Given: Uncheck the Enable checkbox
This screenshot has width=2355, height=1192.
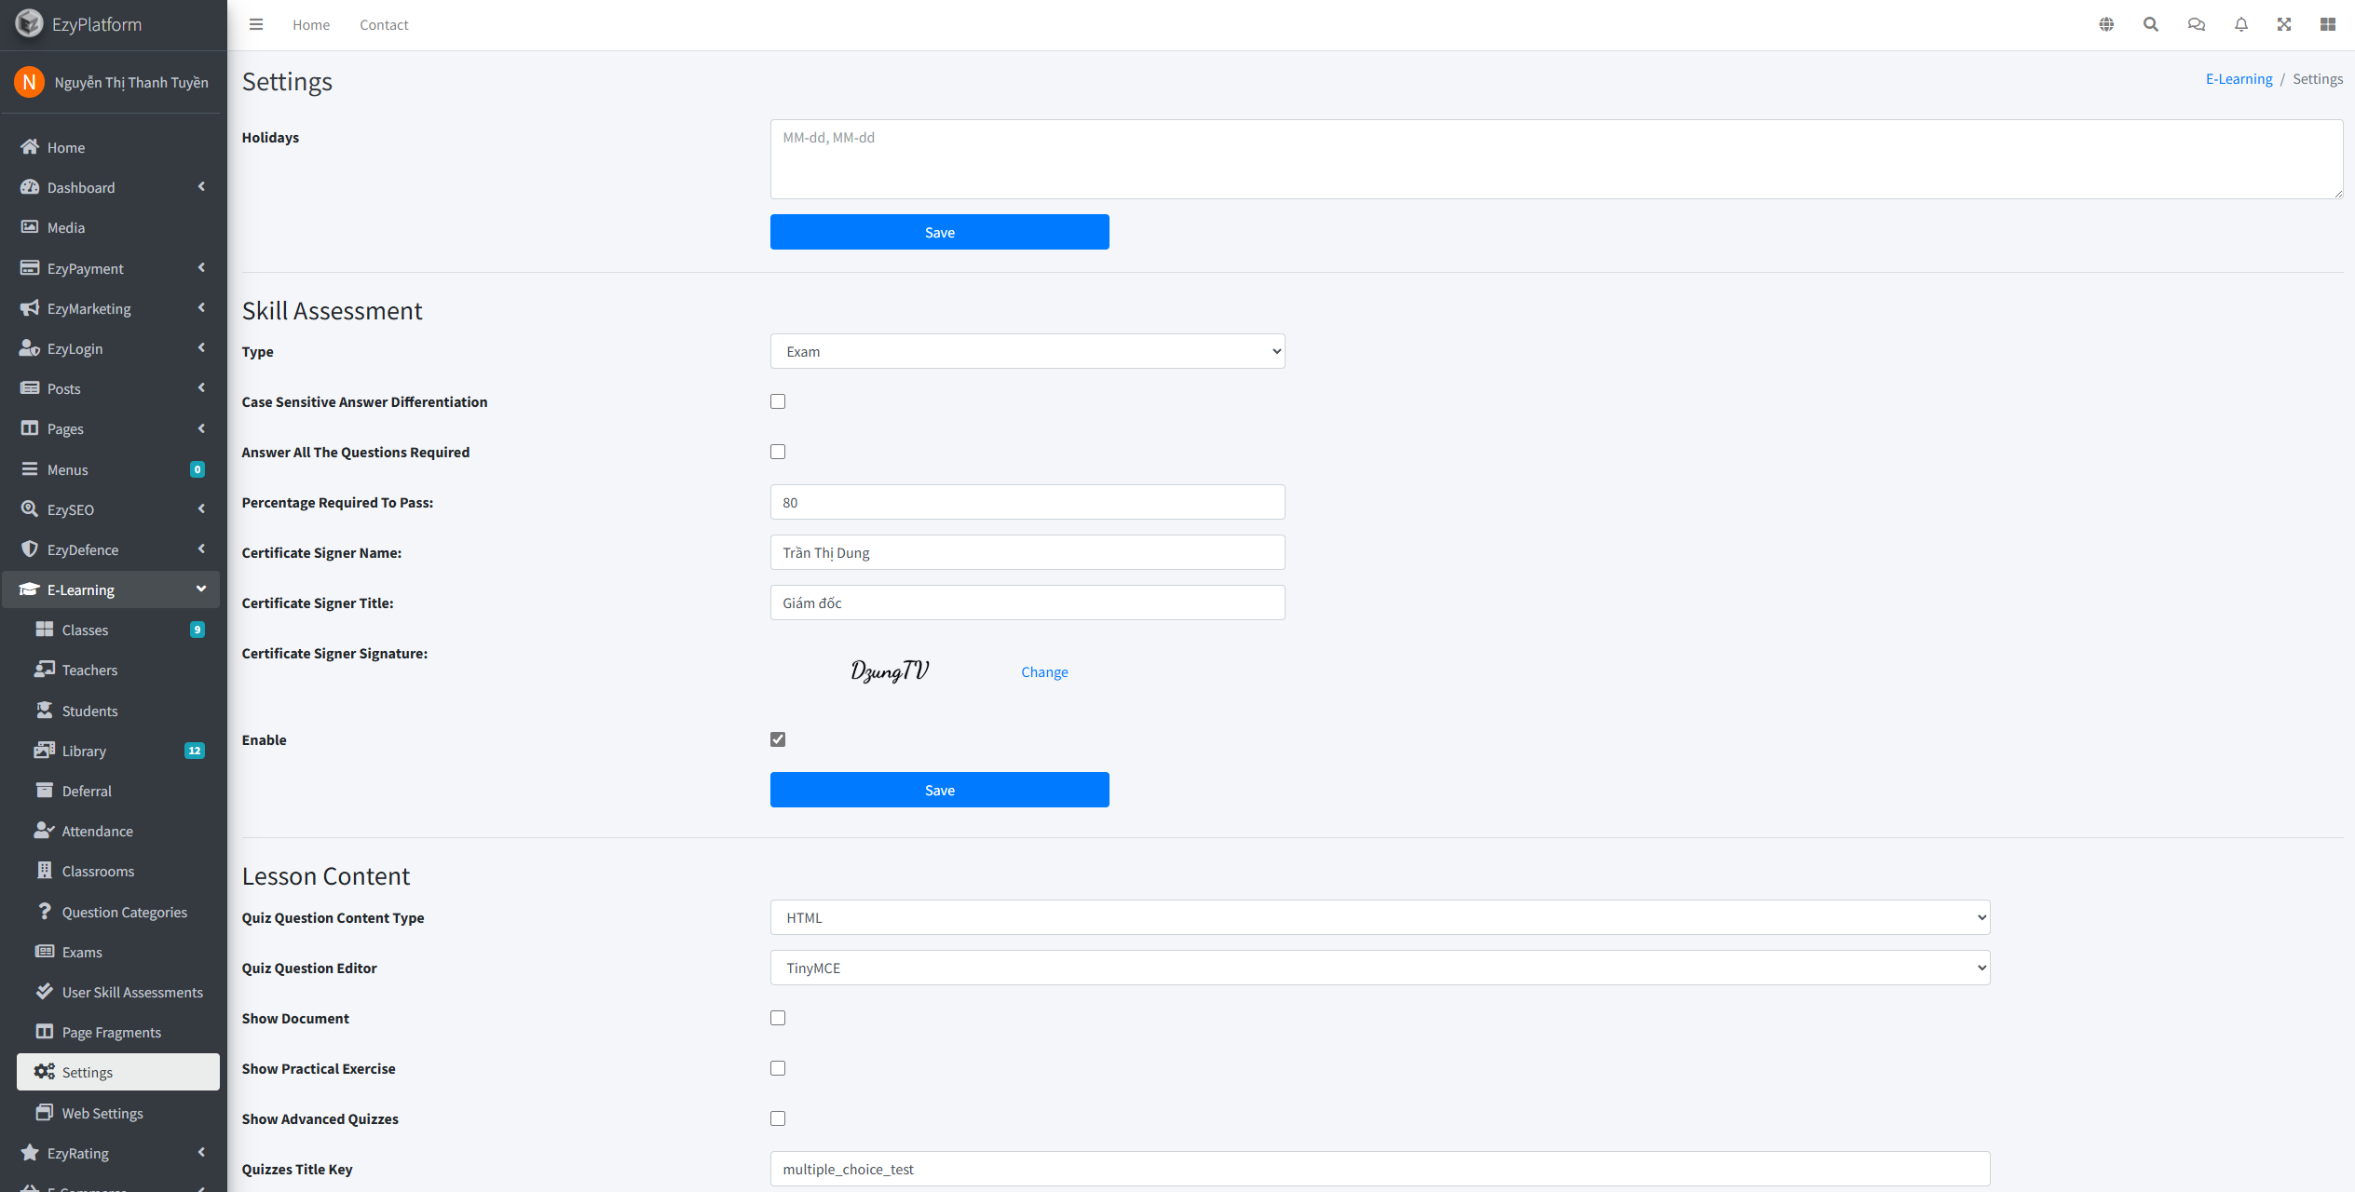Looking at the screenshot, I should 778,739.
